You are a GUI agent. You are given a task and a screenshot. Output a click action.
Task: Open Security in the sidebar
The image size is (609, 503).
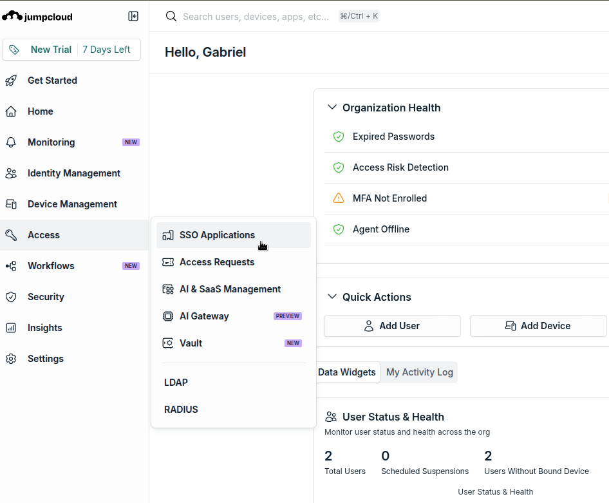(74, 297)
